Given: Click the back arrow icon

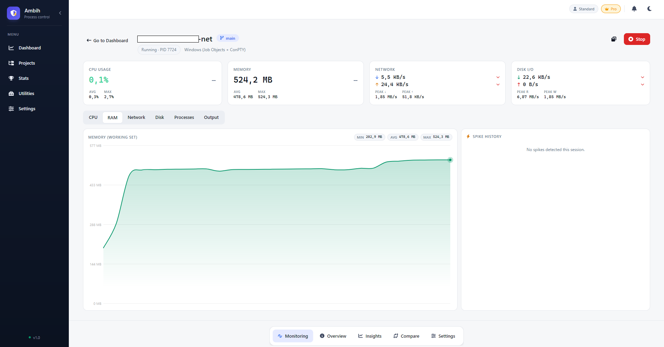Looking at the screenshot, I should click(x=89, y=40).
